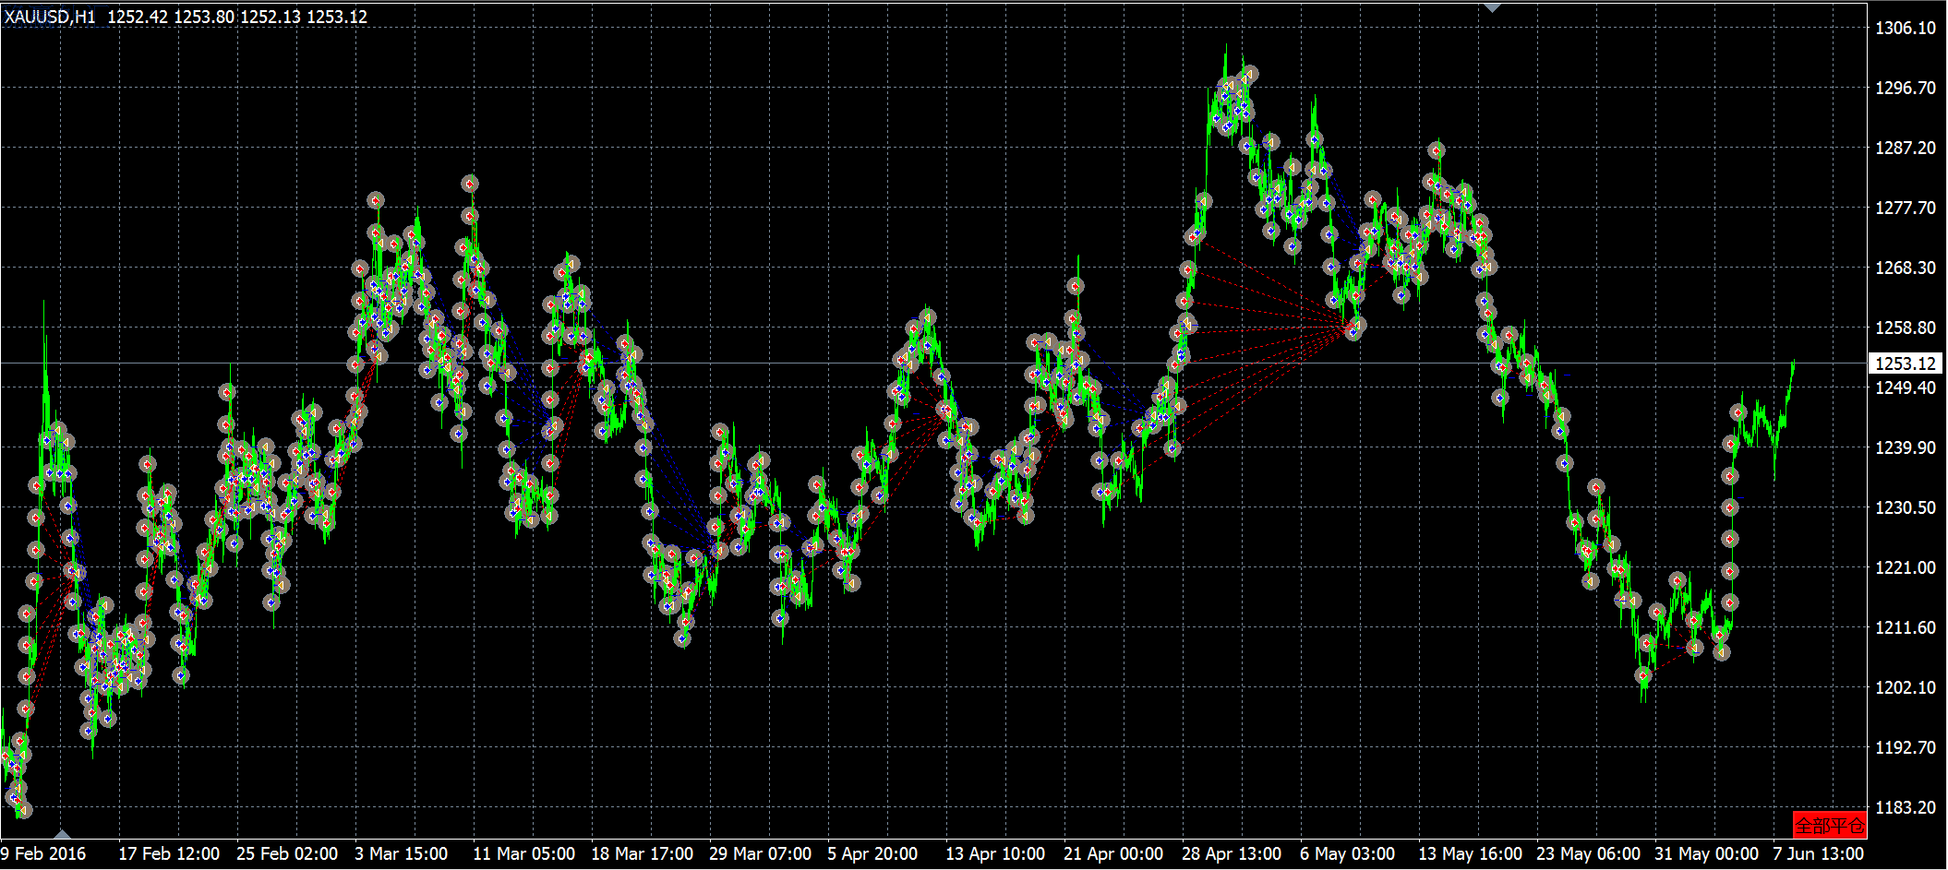
Task: Click the 3 Mar 15:00 time label
Action: pos(402,853)
